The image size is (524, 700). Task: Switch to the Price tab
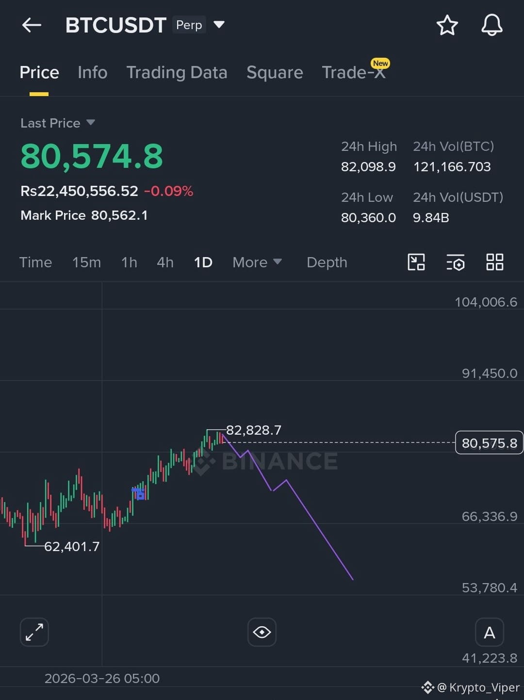(39, 73)
